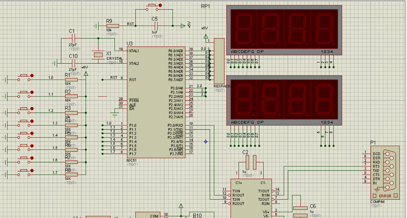Click the ERROR indicator text on COMPIM
This screenshot has height=218, width=407.
(x=385, y=196)
